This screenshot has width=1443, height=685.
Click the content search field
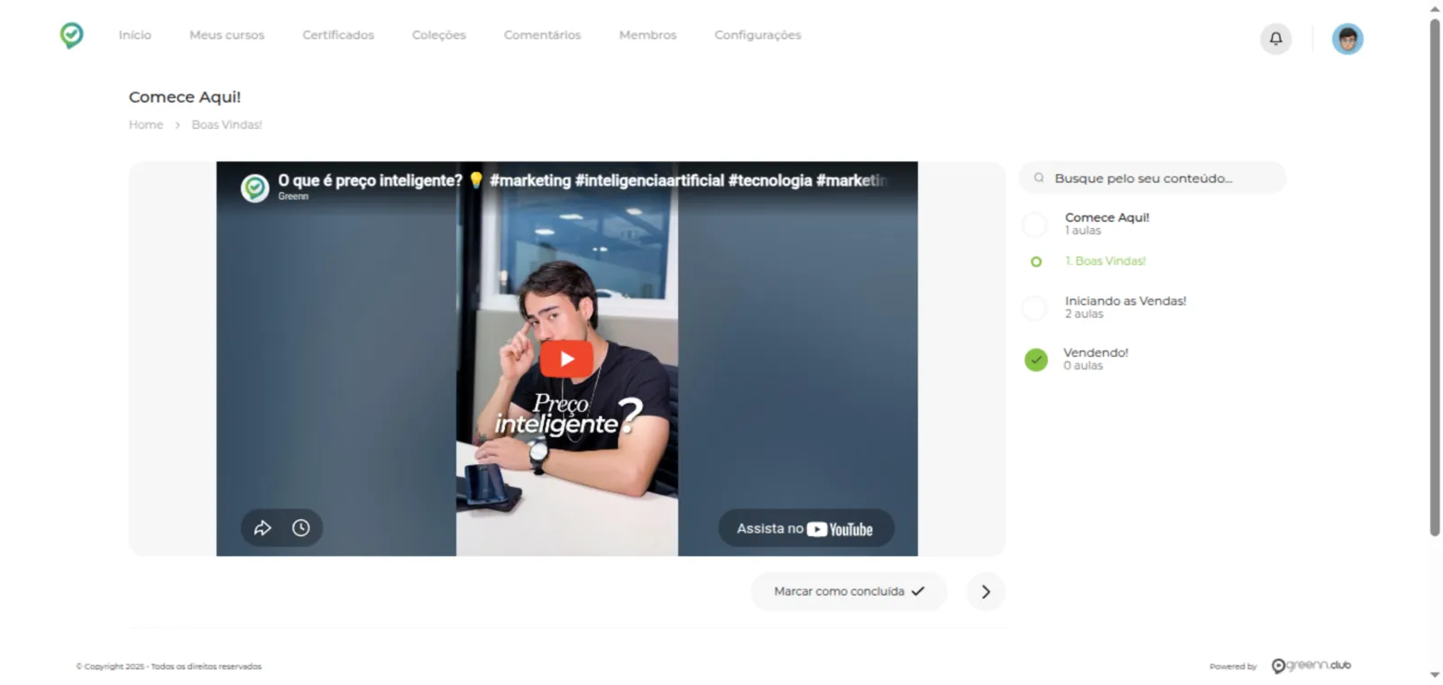tap(1153, 178)
